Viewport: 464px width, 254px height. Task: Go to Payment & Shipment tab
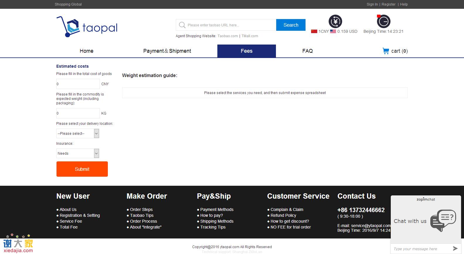[x=167, y=51]
